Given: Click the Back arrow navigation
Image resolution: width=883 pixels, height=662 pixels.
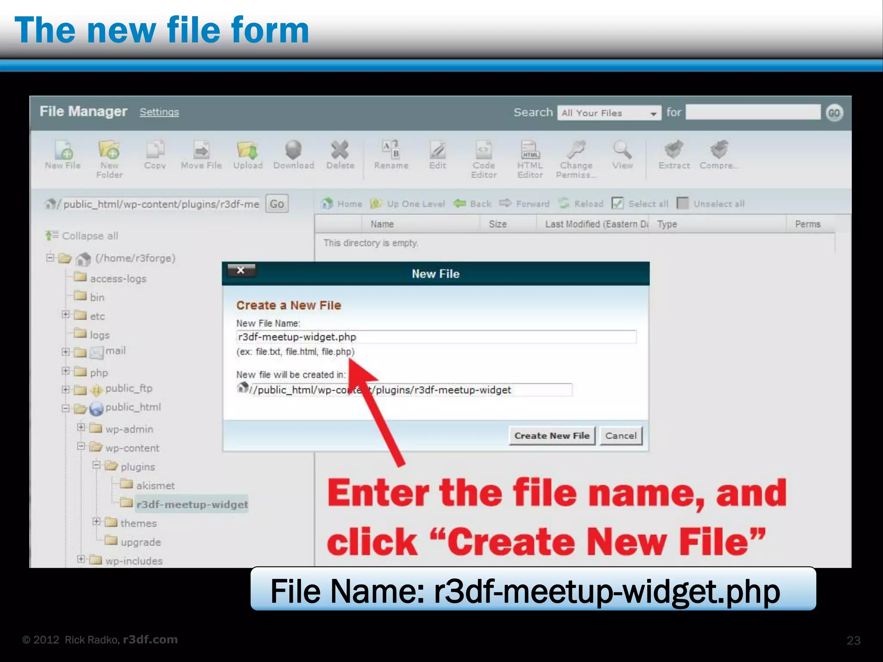Looking at the screenshot, I should [473, 203].
